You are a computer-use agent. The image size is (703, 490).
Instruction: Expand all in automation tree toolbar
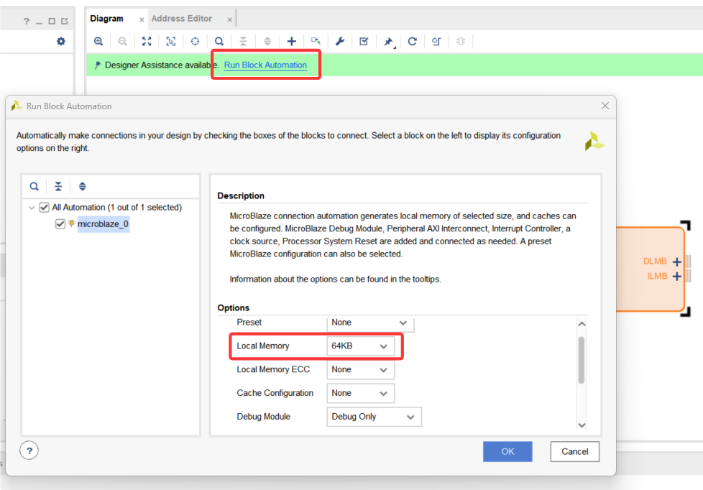pyautogui.click(x=83, y=186)
